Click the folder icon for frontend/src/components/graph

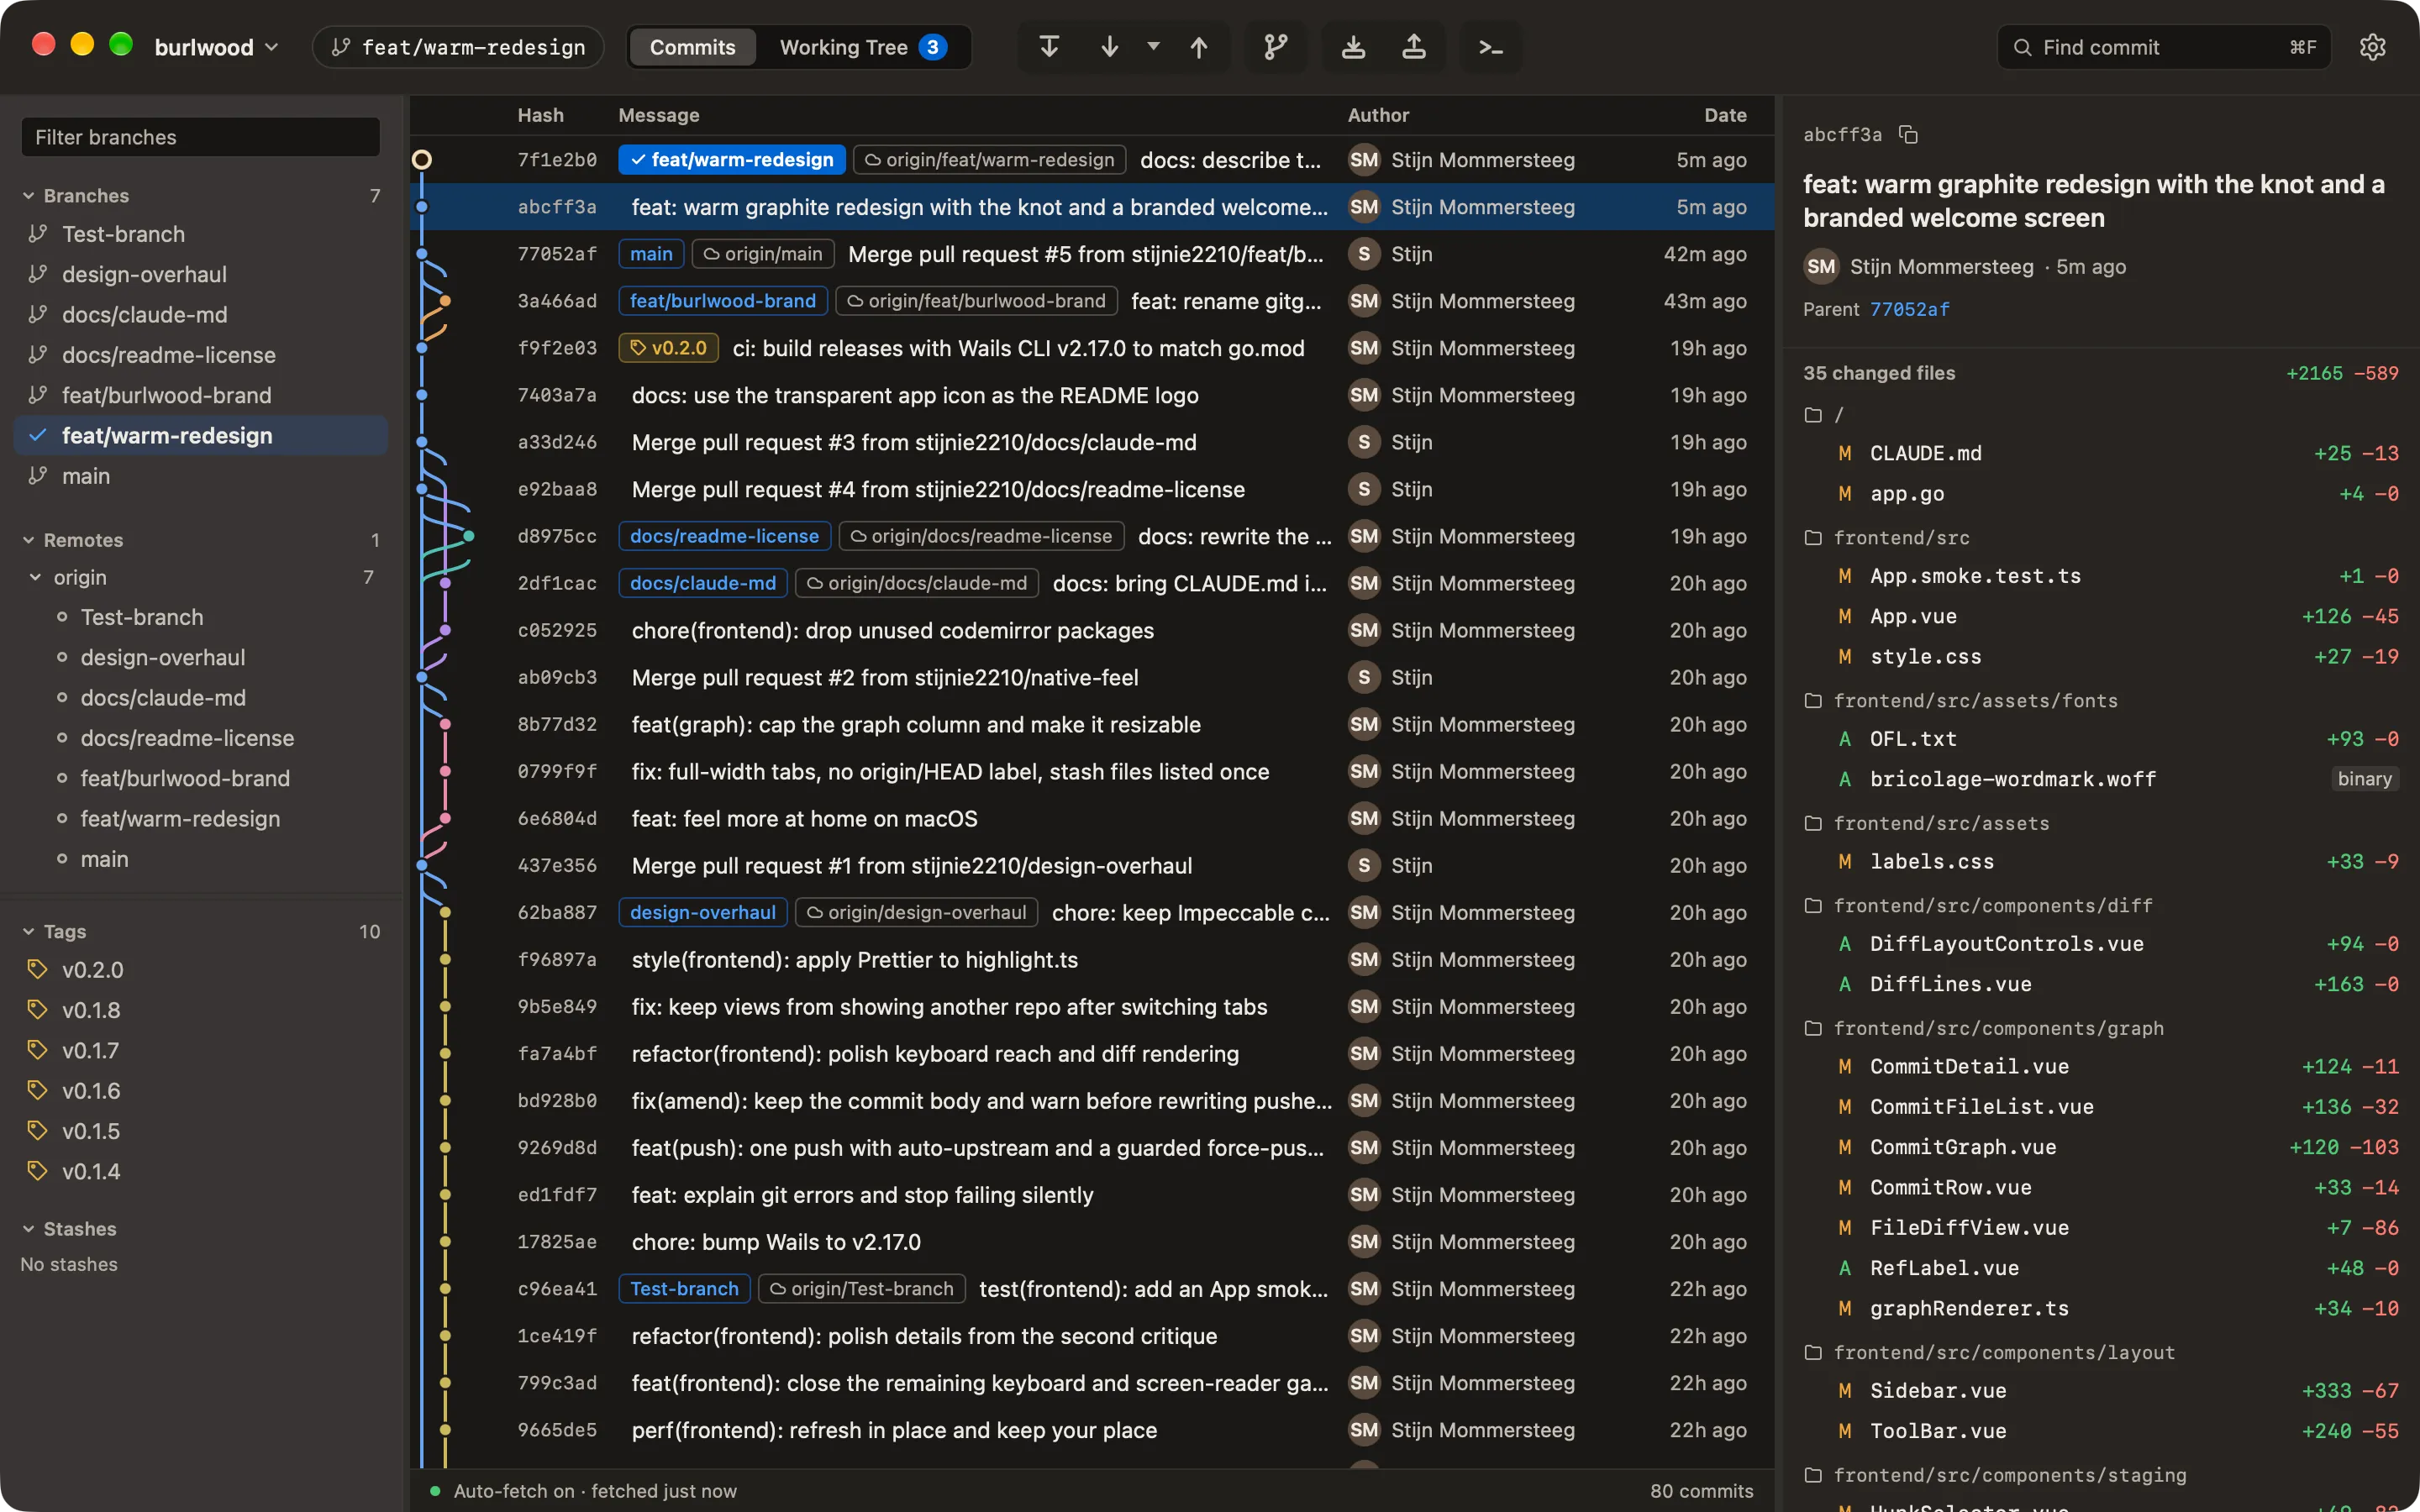click(1812, 1028)
